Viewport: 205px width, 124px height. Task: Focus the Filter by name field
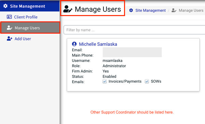pyautogui.click(x=134, y=30)
